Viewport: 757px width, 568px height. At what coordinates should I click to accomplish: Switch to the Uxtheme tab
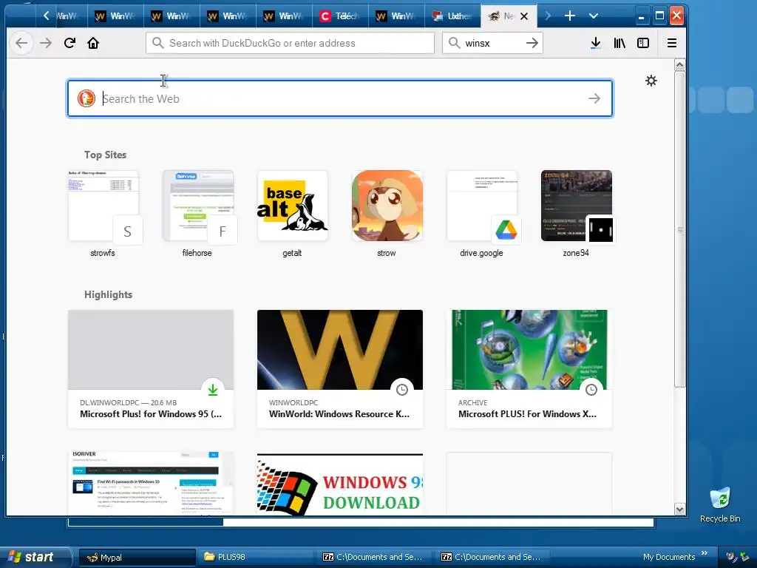(x=453, y=16)
